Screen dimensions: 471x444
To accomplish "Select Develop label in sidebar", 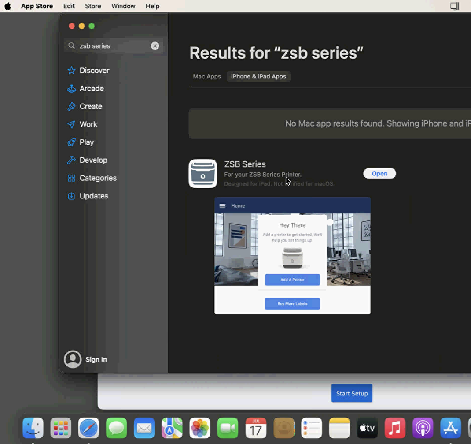I will coord(93,160).
